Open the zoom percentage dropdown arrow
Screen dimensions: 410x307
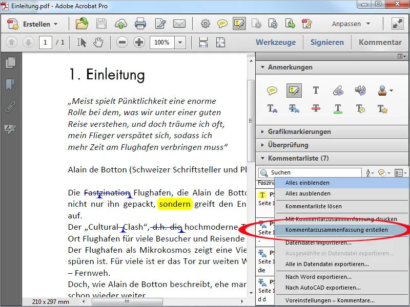[x=180, y=42]
